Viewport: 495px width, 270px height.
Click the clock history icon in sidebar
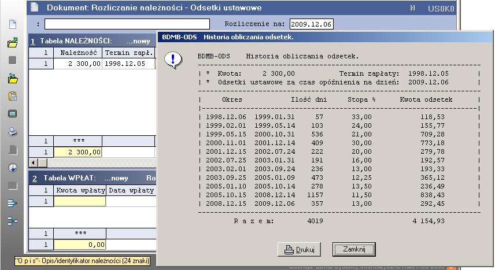13,168
